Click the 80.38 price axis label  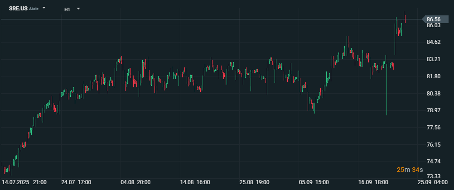pos(434,93)
